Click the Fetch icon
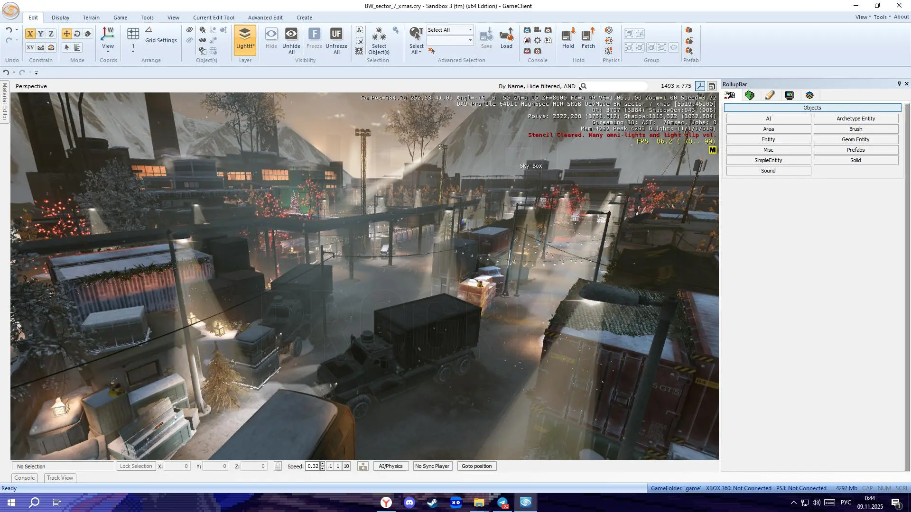 [588, 38]
